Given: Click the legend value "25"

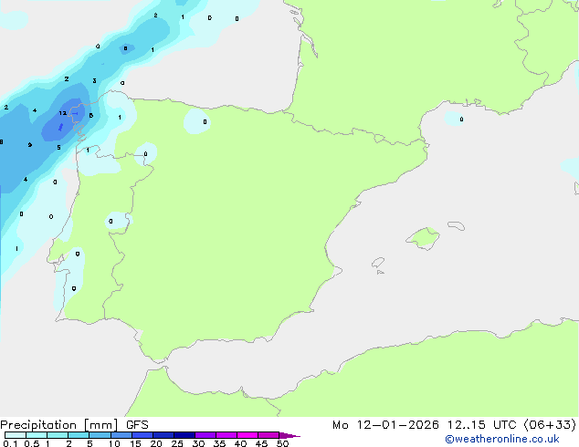Looking at the screenshot, I should coord(177,443).
